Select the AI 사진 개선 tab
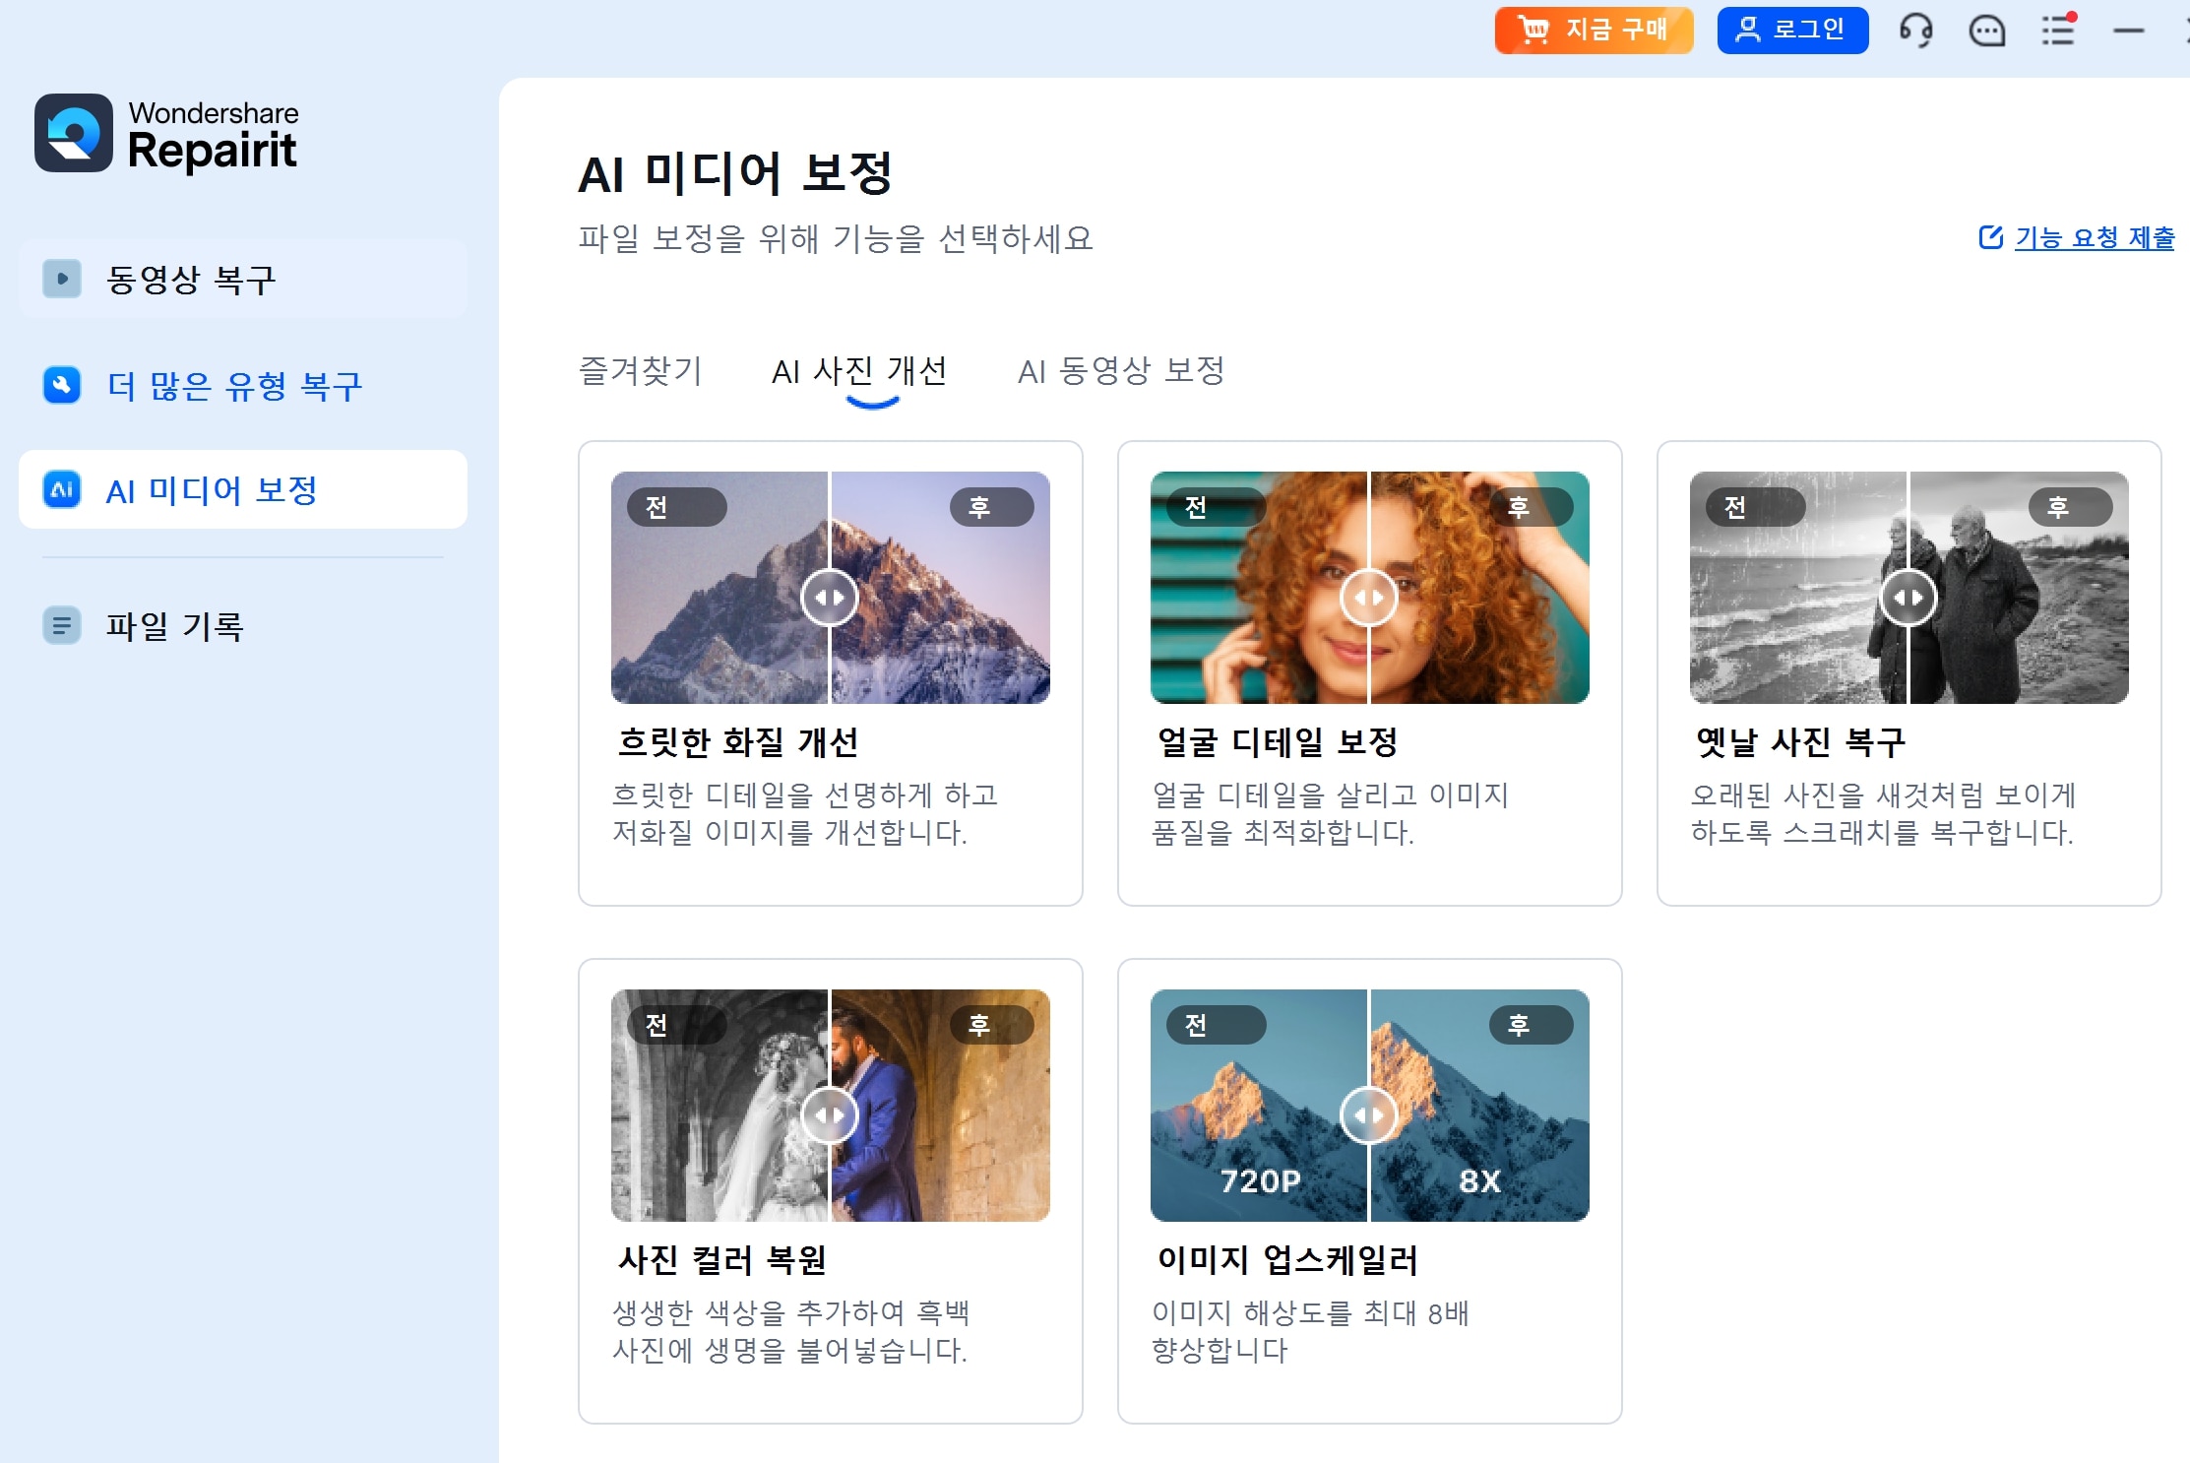The width and height of the screenshot is (2190, 1463). click(x=858, y=371)
